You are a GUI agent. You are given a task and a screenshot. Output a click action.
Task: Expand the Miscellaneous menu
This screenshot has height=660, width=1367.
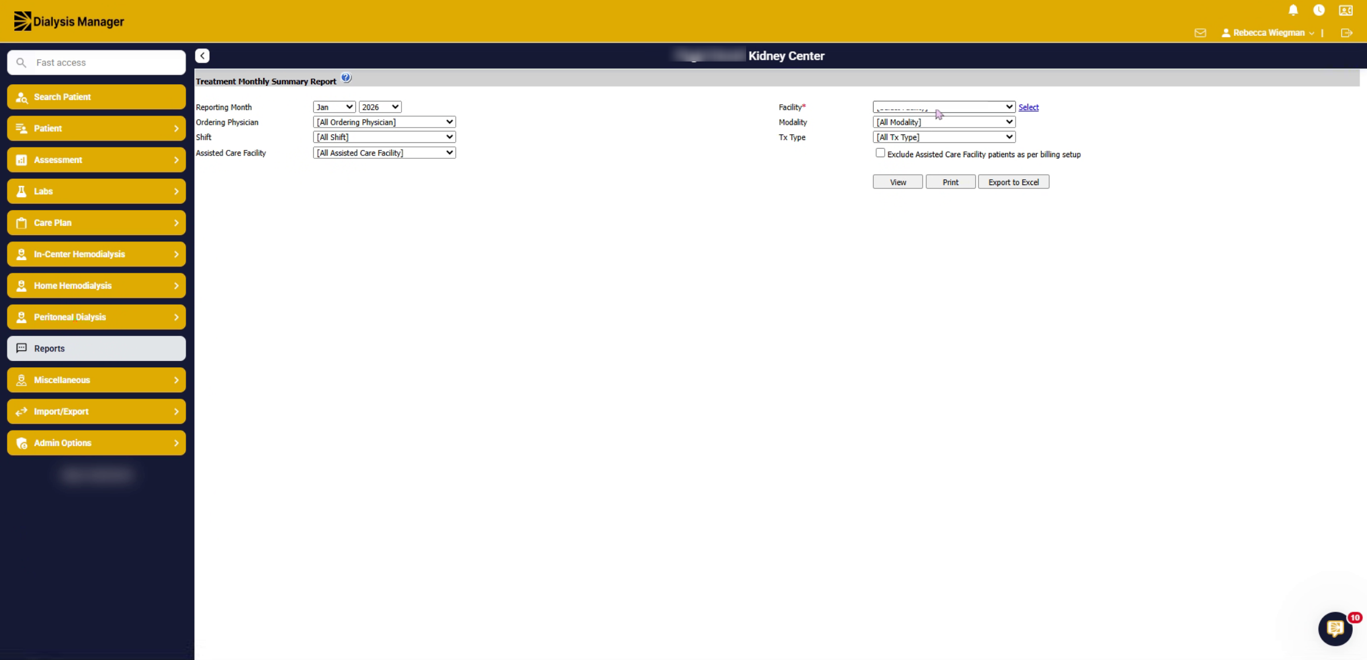pyautogui.click(x=96, y=380)
